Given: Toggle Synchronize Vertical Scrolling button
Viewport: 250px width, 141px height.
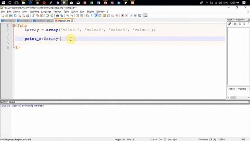Looking at the screenshot, I should coord(77,16).
